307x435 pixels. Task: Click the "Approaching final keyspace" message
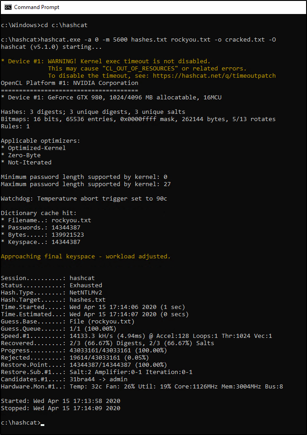pyautogui.click(x=86, y=257)
